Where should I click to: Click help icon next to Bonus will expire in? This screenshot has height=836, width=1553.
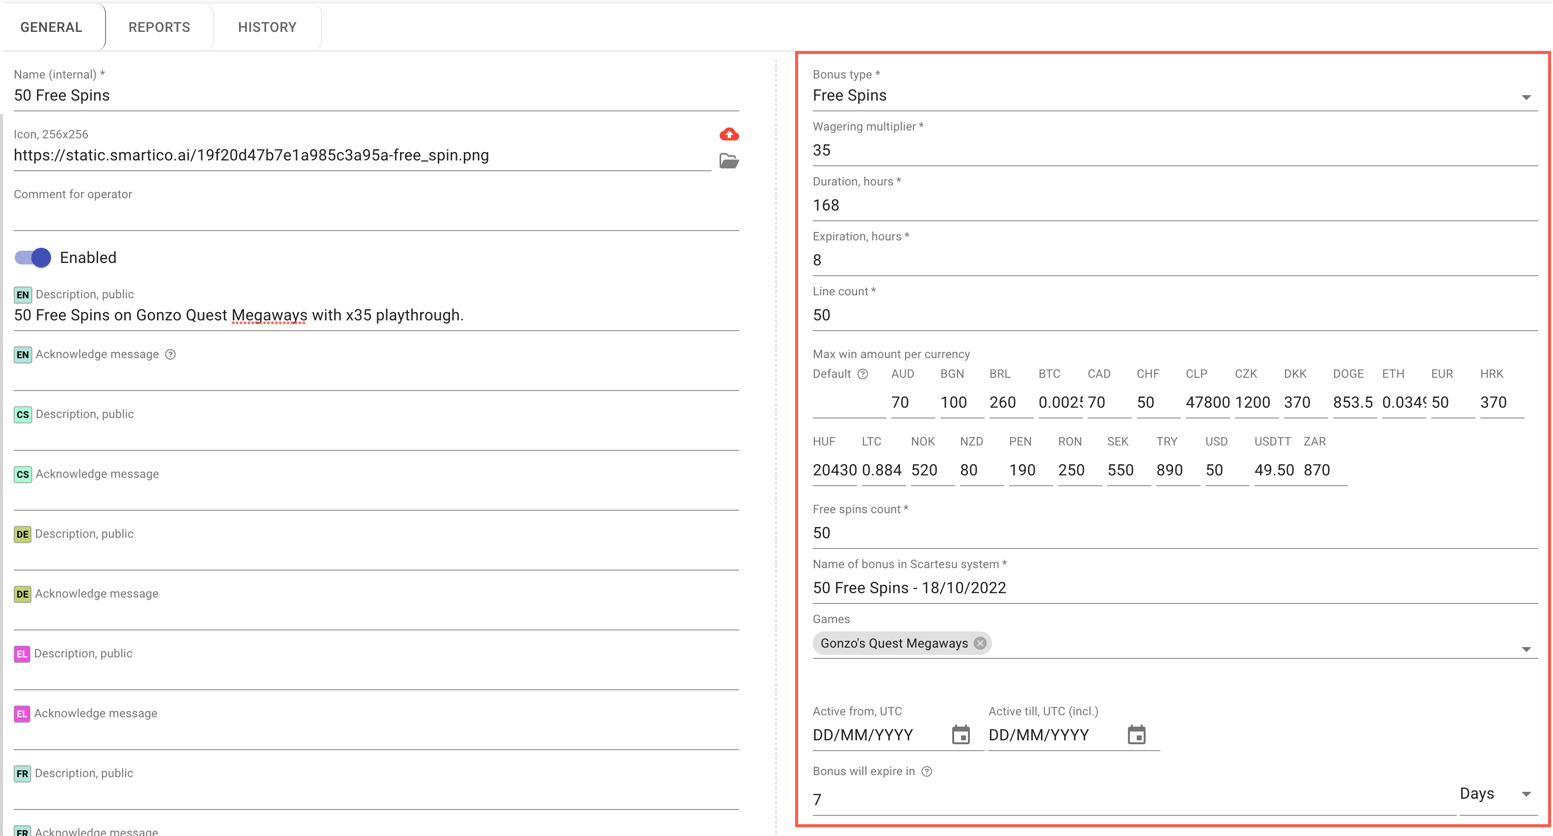(927, 772)
